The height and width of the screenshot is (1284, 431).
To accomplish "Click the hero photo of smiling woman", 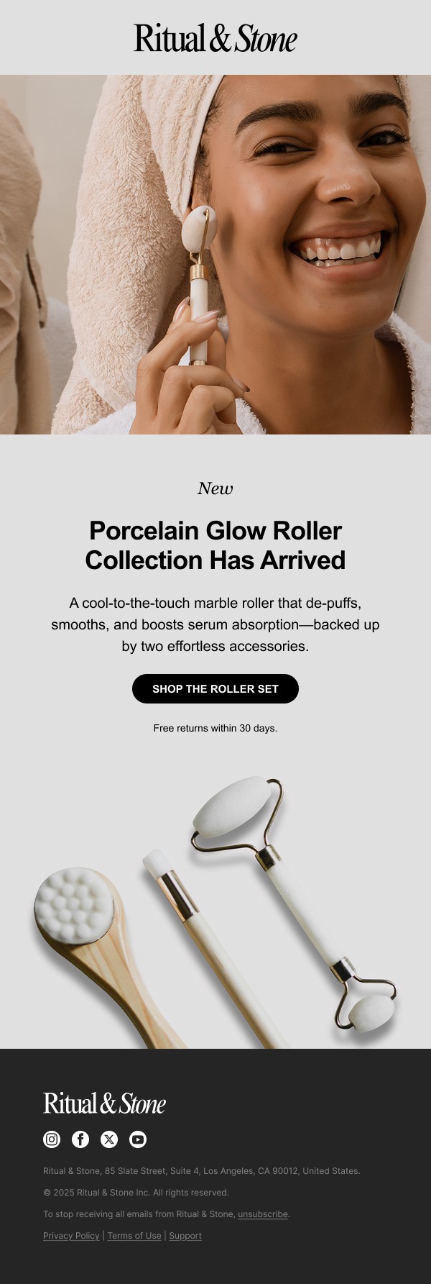I will [215, 255].
